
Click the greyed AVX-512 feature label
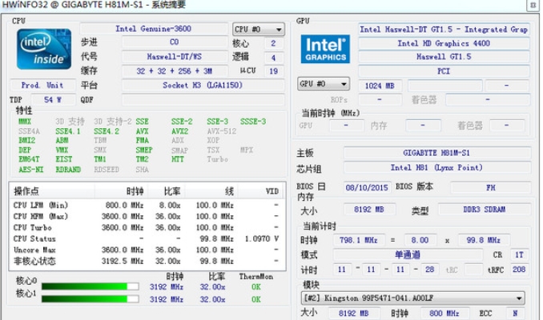[x=222, y=131]
